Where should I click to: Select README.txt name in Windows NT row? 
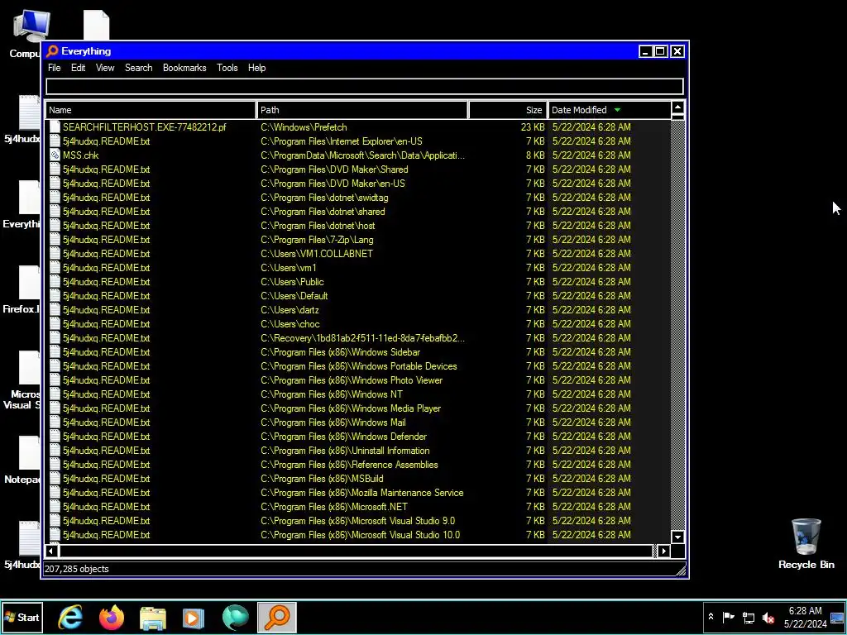coord(106,394)
